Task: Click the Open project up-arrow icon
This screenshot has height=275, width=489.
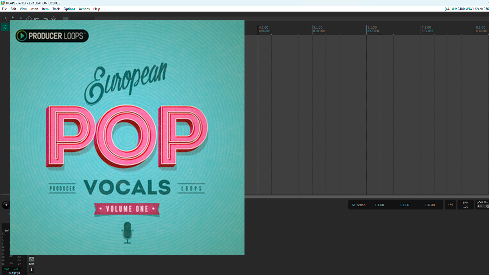Action: click(13, 18)
